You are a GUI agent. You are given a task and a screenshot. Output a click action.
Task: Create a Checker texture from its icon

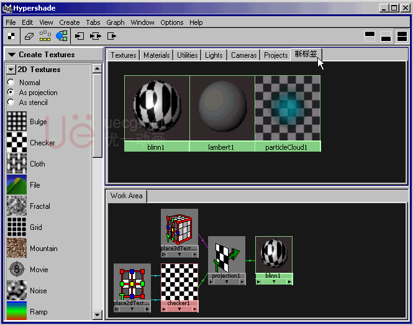pos(17,142)
